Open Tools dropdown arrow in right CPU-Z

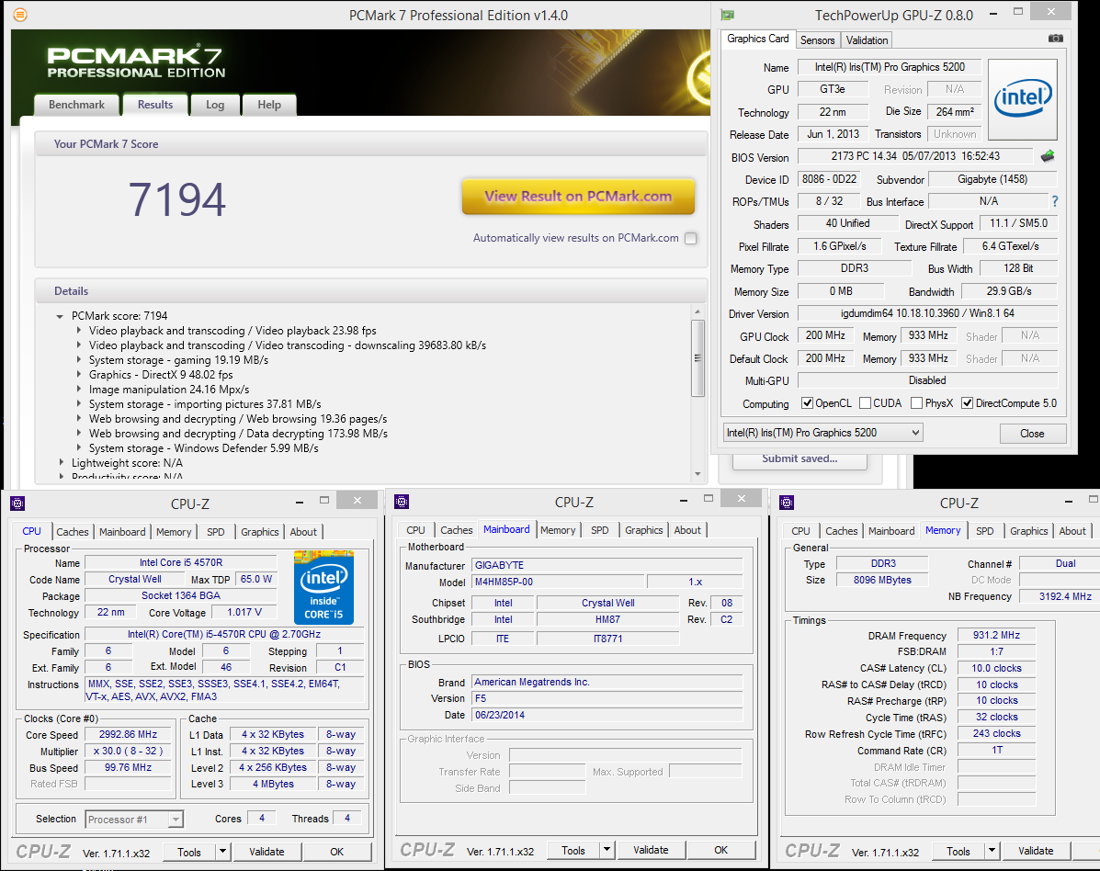(x=992, y=851)
